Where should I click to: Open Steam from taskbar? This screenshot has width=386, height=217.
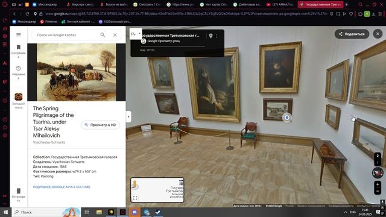(x=158, y=212)
